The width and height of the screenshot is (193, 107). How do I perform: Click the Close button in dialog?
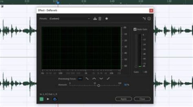pos(142,99)
